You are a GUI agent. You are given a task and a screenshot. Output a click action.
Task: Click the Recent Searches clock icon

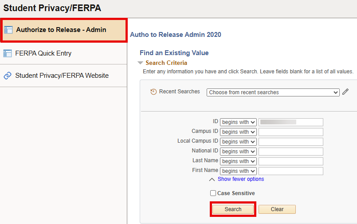point(153,92)
